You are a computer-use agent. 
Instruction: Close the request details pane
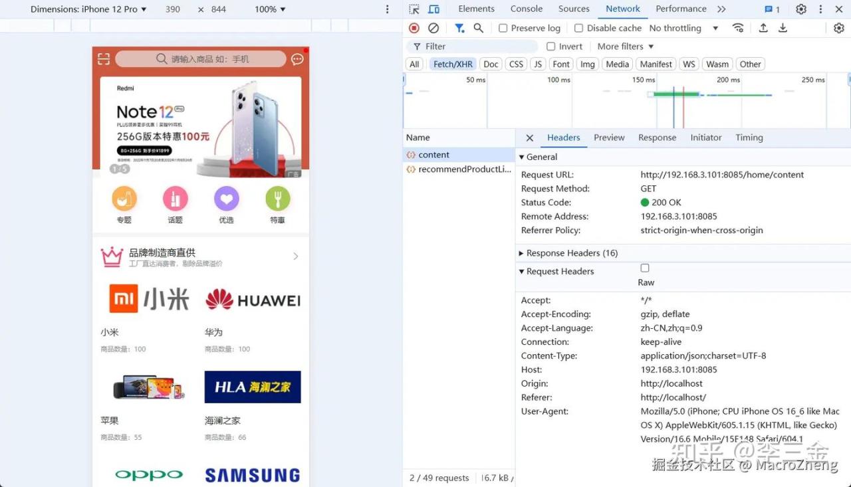pyautogui.click(x=530, y=138)
